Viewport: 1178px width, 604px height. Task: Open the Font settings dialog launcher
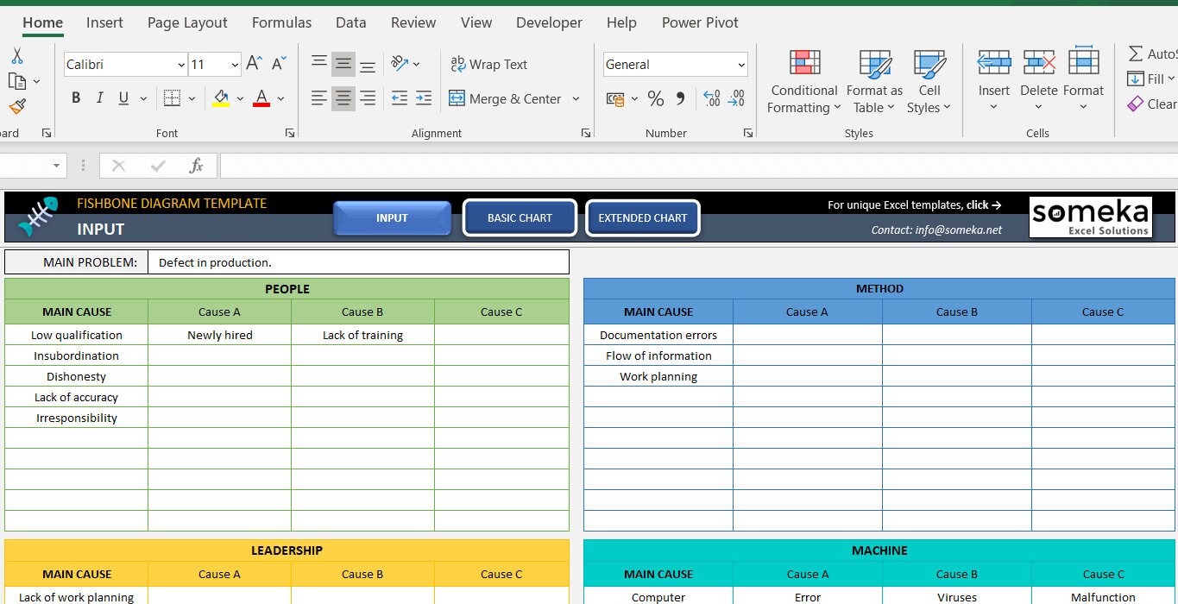(290, 133)
